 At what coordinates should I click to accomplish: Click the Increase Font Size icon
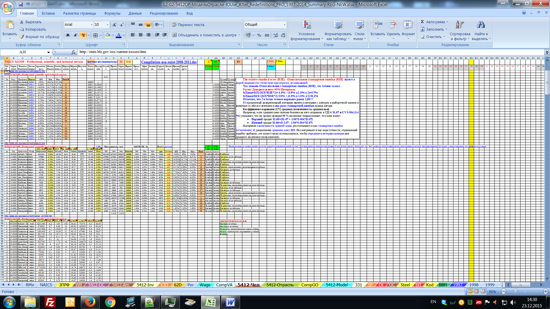(114, 25)
